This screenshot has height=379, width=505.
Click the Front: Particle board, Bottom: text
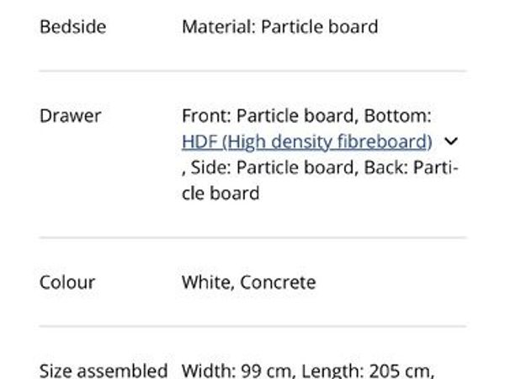click(x=306, y=115)
